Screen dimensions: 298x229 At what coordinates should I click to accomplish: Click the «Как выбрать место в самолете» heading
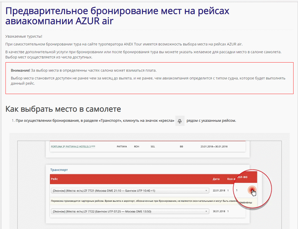63,109
